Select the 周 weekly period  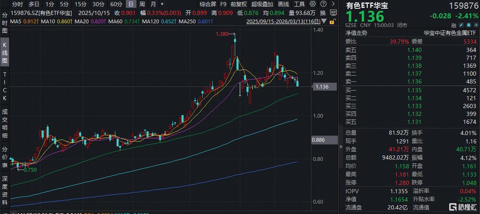click(142, 4)
